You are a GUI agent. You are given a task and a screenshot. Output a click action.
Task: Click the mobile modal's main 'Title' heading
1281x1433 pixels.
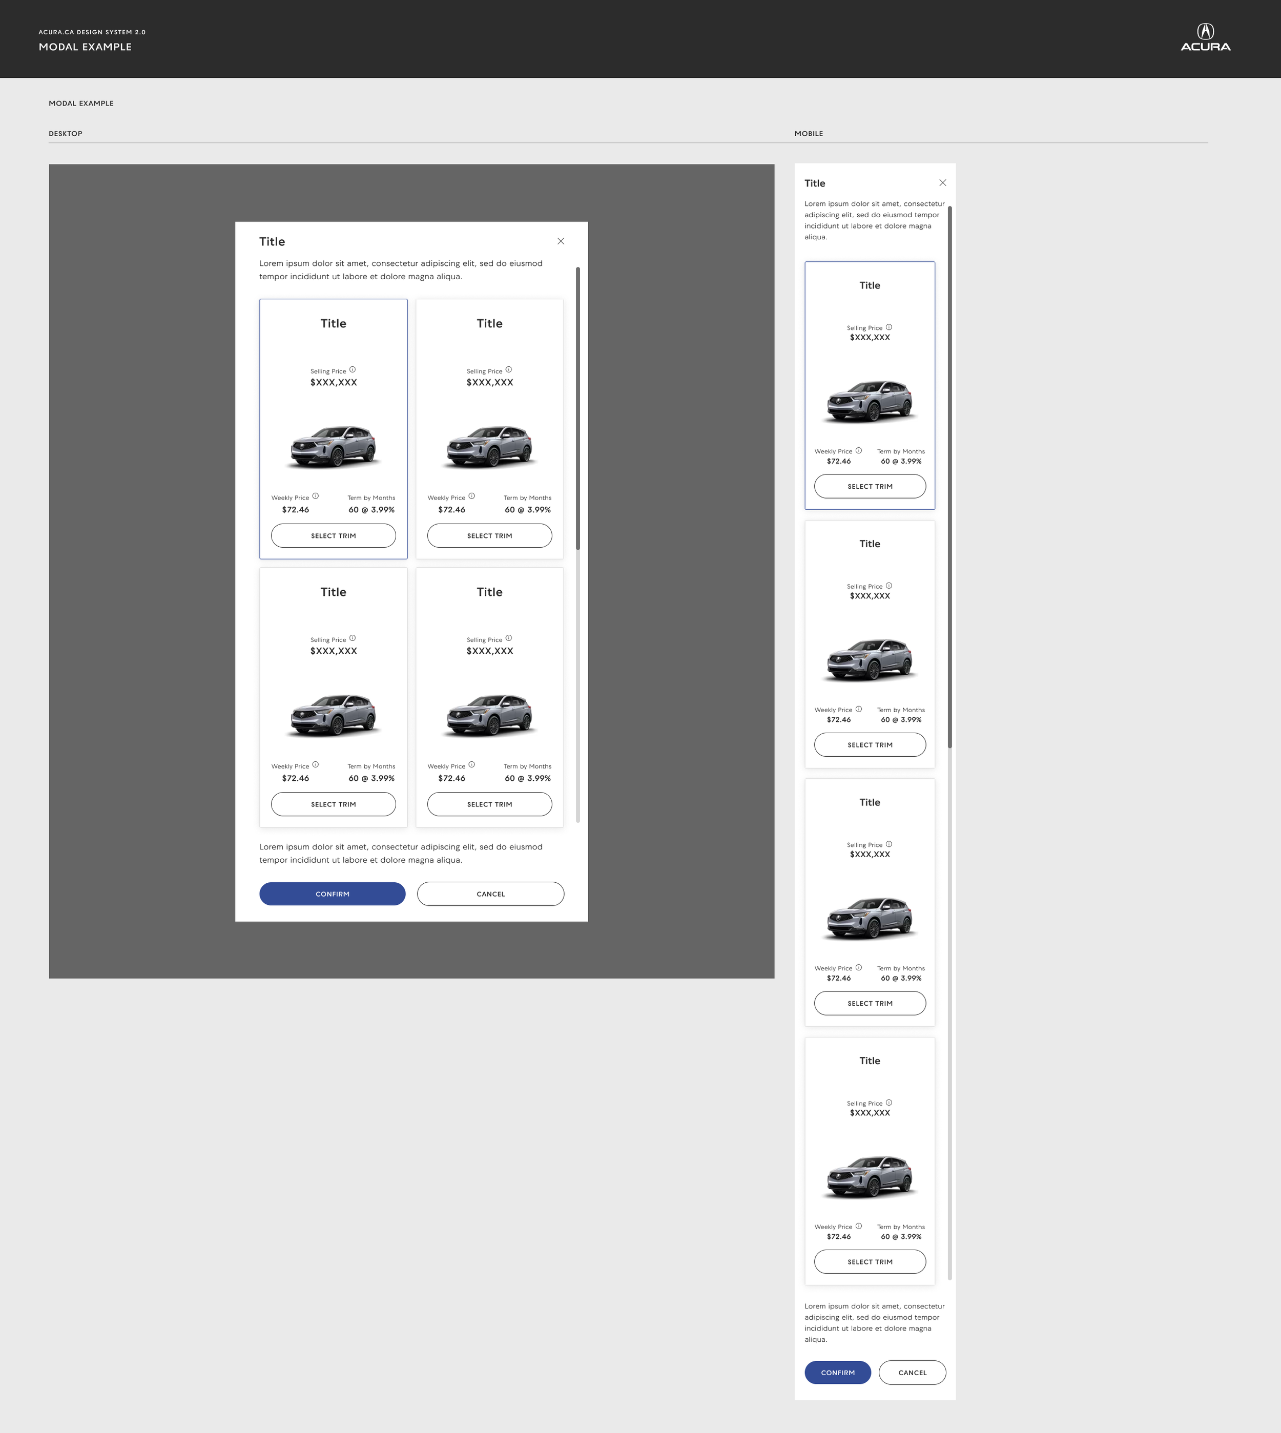point(814,183)
